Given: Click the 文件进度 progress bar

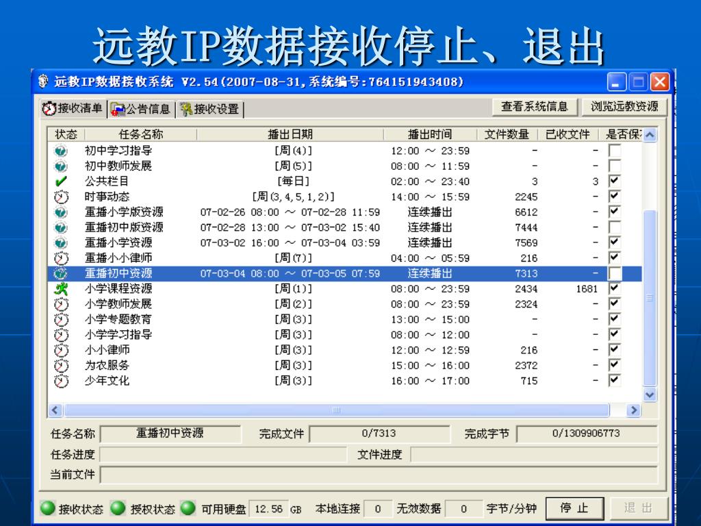Looking at the screenshot, I should pos(534,455).
